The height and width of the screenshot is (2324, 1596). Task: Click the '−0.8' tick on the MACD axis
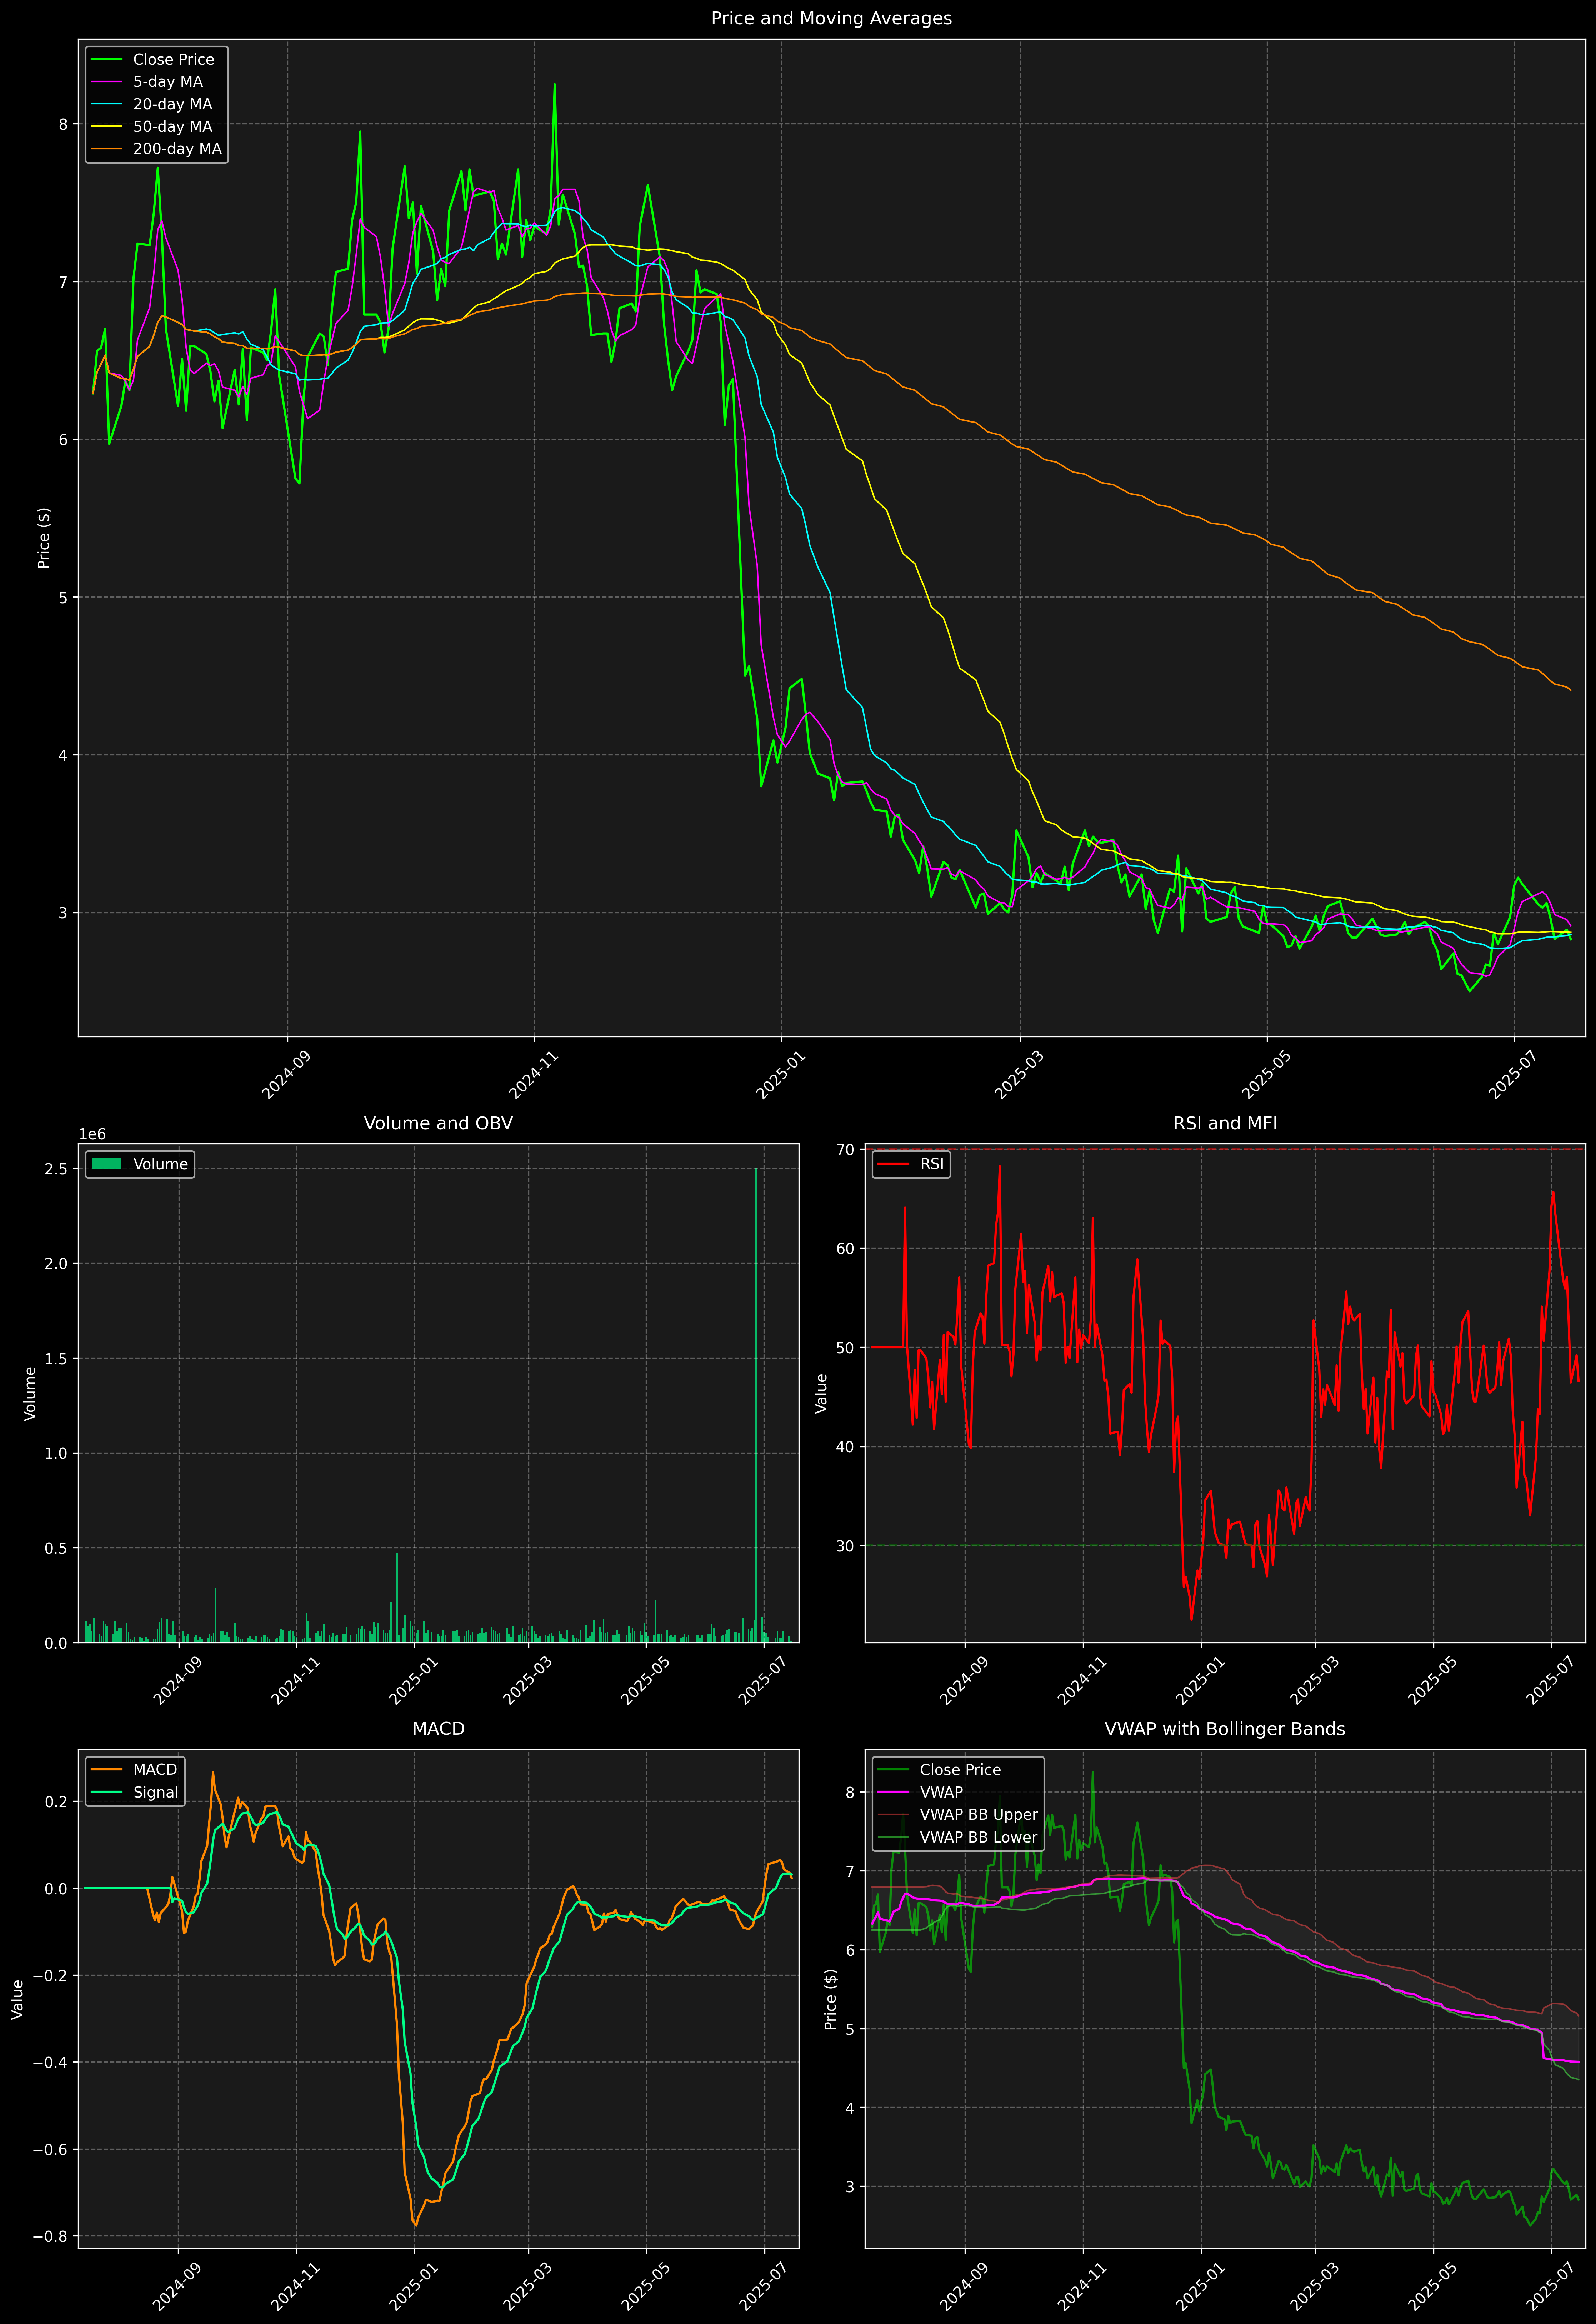[50, 2237]
